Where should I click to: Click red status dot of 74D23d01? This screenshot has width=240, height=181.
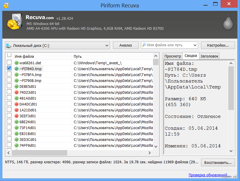[17, 92]
